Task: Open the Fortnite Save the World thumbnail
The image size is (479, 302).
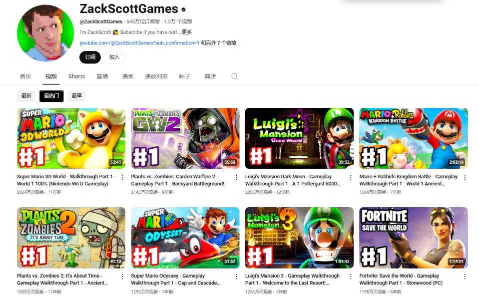Action: tap(413, 238)
